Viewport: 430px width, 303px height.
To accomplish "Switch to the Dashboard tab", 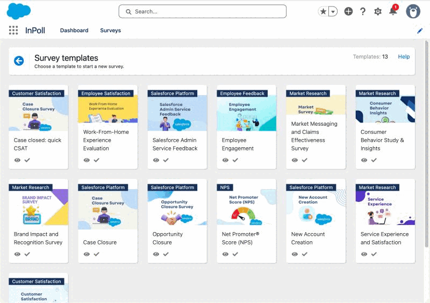I will (74, 31).
